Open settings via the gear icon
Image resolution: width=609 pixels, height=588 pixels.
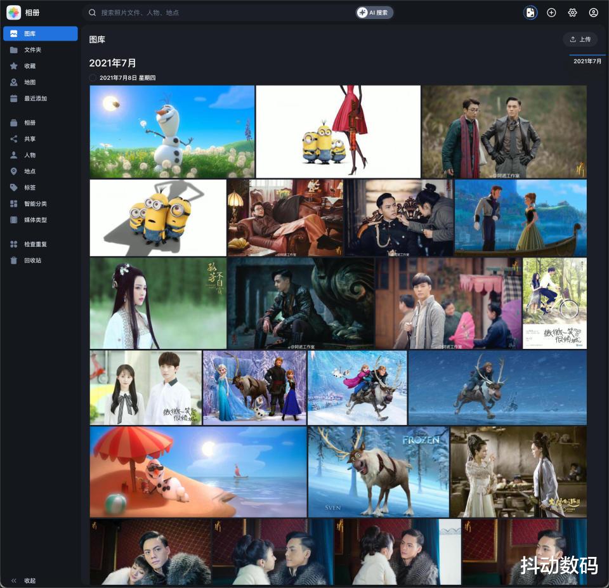tap(572, 13)
